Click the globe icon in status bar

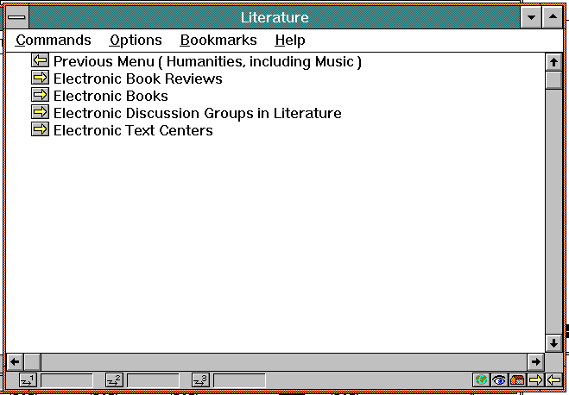tap(482, 380)
